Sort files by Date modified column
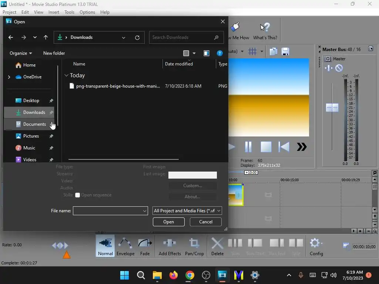Viewport: 379px width, 284px height. [x=179, y=64]
